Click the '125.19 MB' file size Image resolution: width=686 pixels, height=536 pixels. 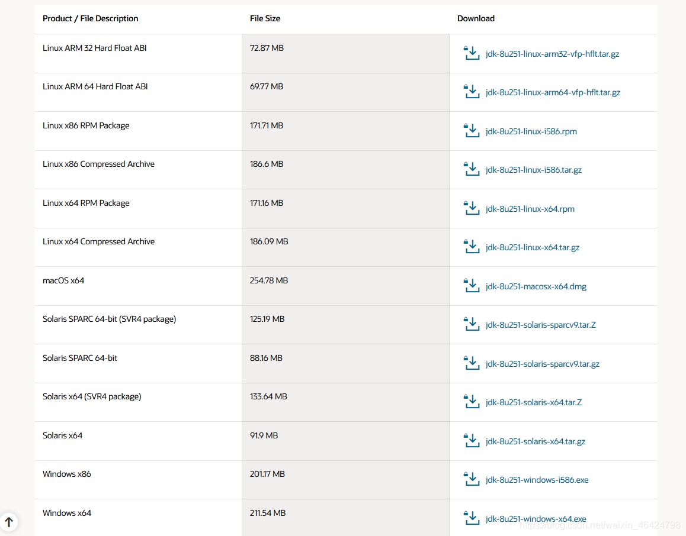tap(267, 319)
